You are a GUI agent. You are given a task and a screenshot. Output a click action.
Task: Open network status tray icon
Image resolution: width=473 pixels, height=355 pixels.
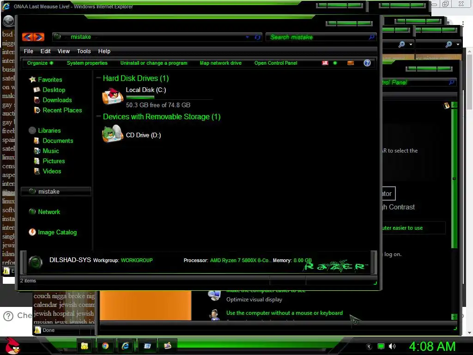(381, 347)
